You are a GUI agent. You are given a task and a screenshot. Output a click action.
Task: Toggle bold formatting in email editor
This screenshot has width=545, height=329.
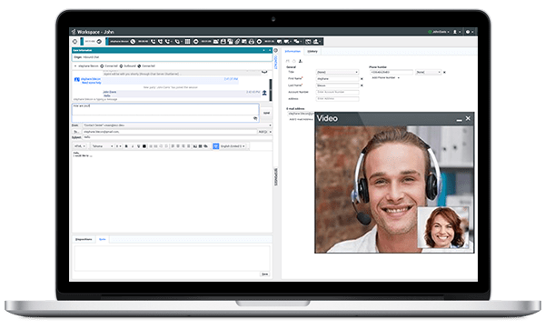click(x=126, y=146)
